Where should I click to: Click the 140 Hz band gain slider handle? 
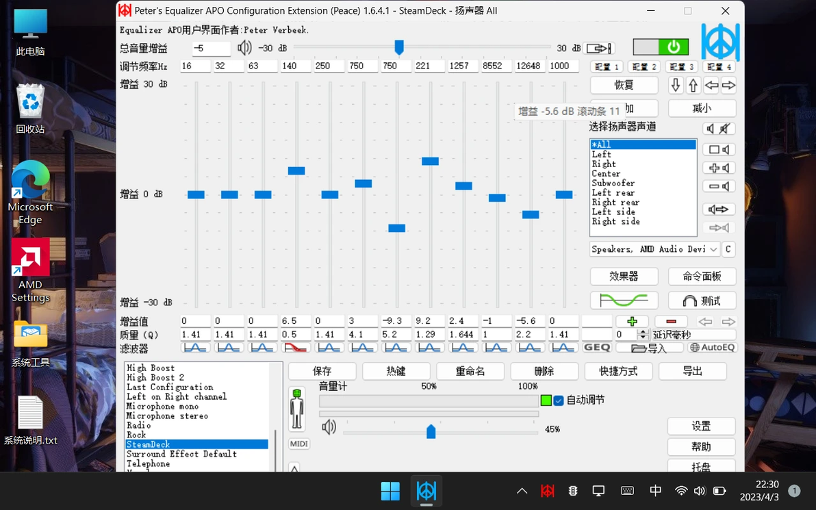[296, 170]
